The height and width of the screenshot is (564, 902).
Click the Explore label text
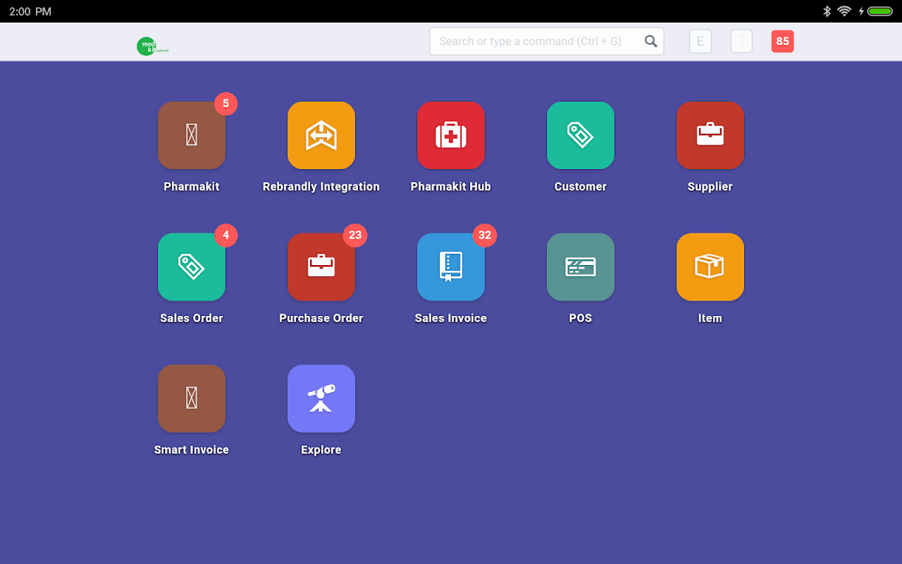pyautogui.click(x=321, y=450)
